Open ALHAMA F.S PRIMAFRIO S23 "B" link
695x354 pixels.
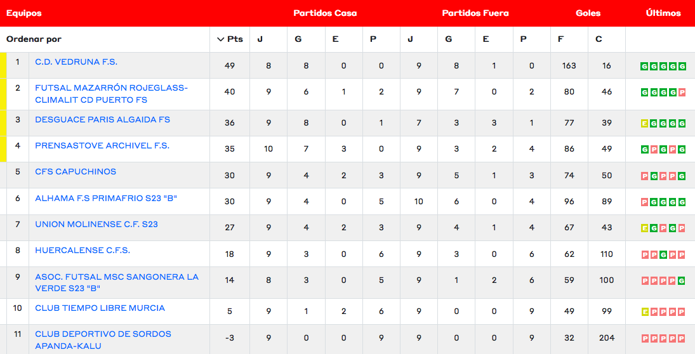(x=106, y=199)
